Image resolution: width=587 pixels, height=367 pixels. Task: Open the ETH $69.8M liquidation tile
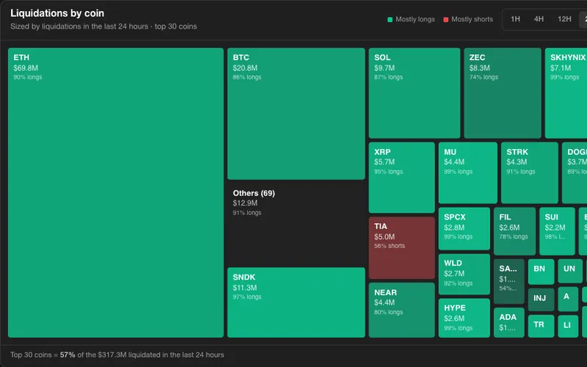116,192
